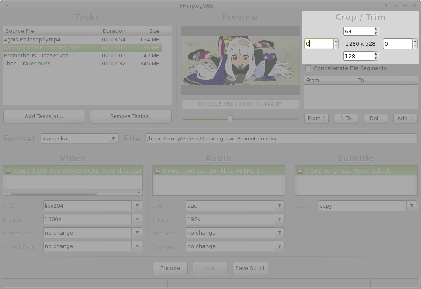Add segment with Add + button
421x289 pixels.
[405, 119]
